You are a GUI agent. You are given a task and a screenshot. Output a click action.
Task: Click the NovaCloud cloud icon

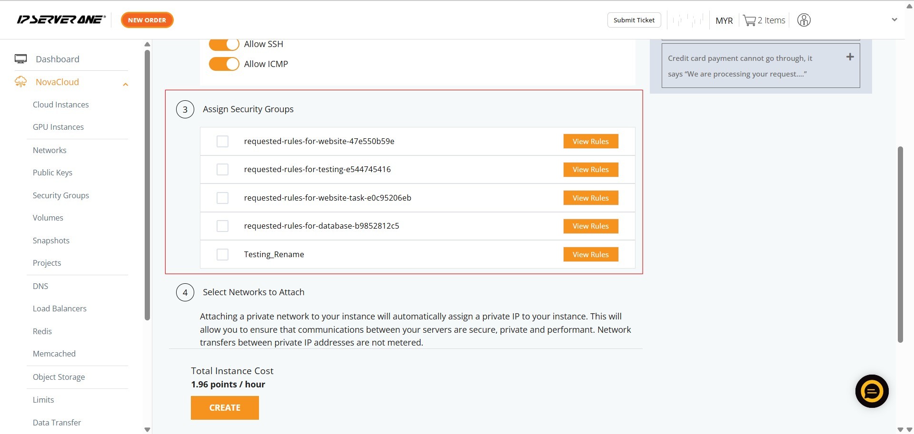tap(20, 82)
